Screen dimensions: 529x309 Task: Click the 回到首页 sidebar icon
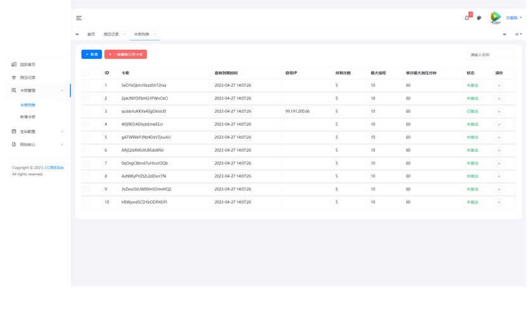(x=14, y=65)
